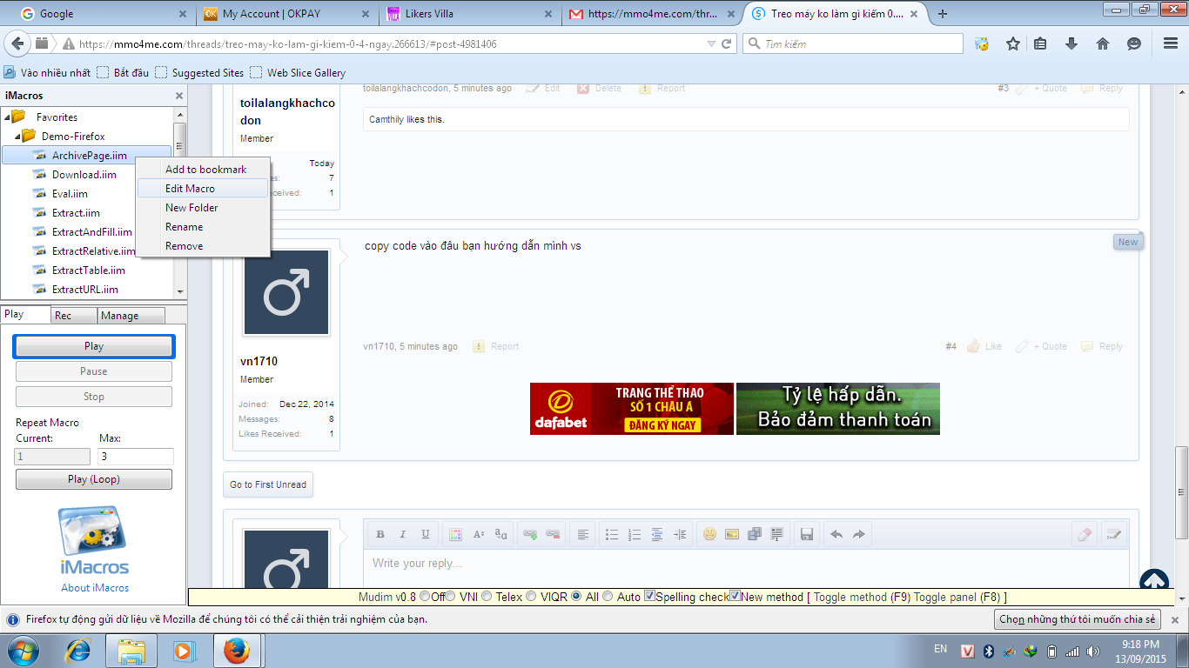Viewport: 1189px width, 668px height.
Task: Collapse the Demo-Firefox folder
Action: point(17,137)
